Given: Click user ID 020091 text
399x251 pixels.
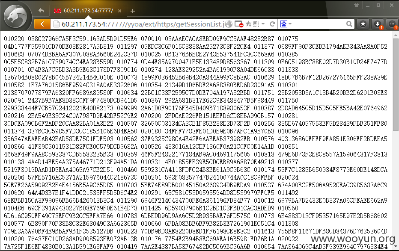Looking at the screenshot, I should 14,100.
